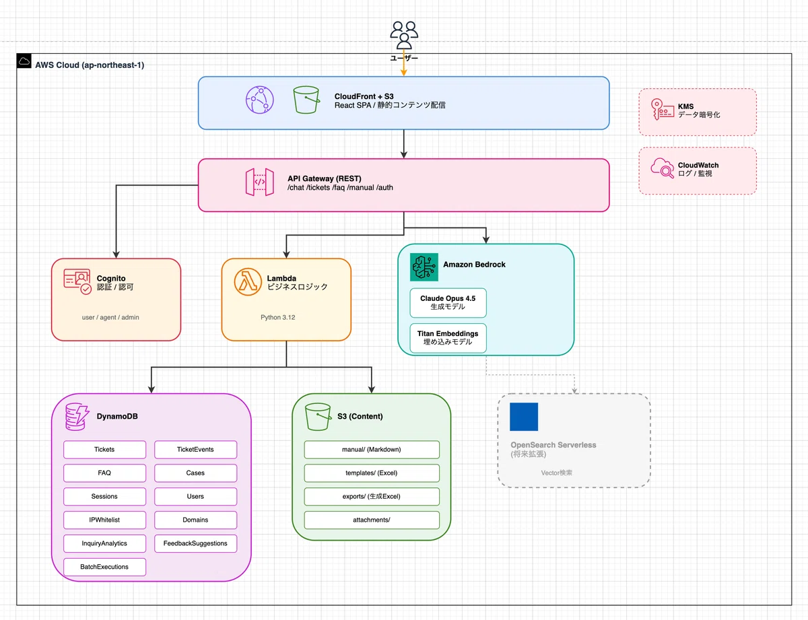
Task: Click the manual/ (Markdown) entry
Action: pos(371,449)
